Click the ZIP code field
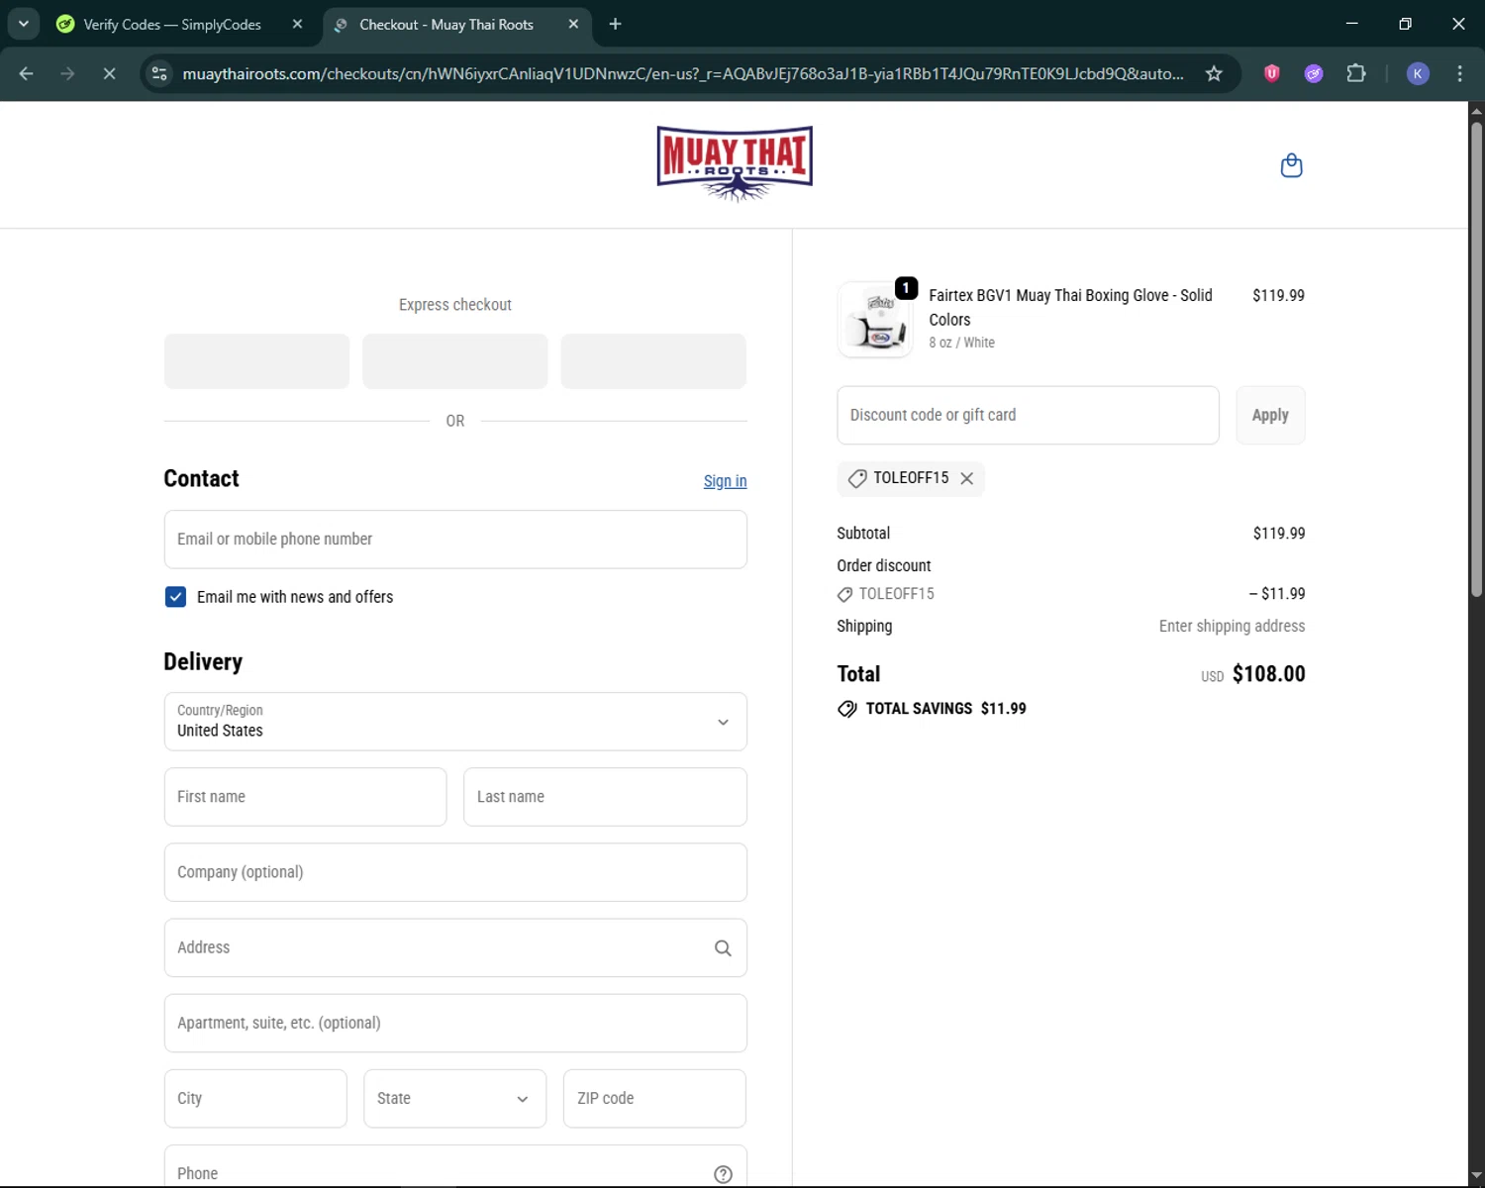This screenshot has width=1485, height=1188. click(654, 1099)
